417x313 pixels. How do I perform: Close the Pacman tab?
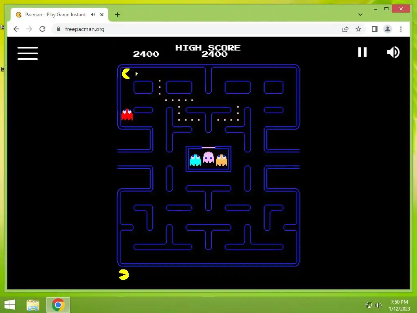(x=102, y=15)
